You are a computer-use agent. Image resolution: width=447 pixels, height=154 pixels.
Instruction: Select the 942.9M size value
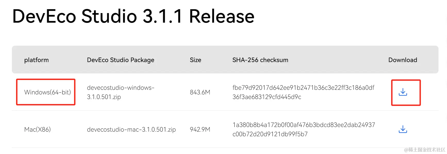pos(200,129)
